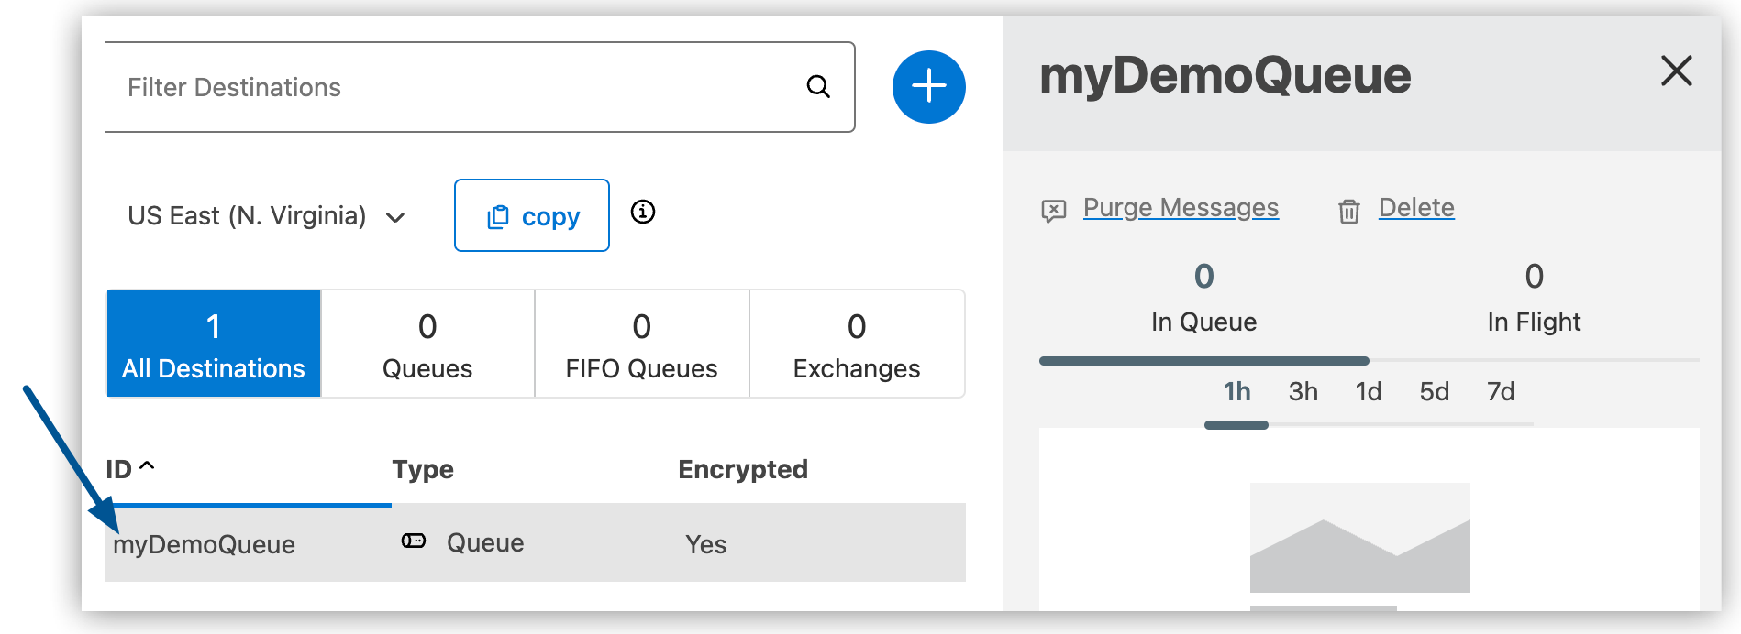
Task: Choose the 7d time range
Action: click(1501, 392)
